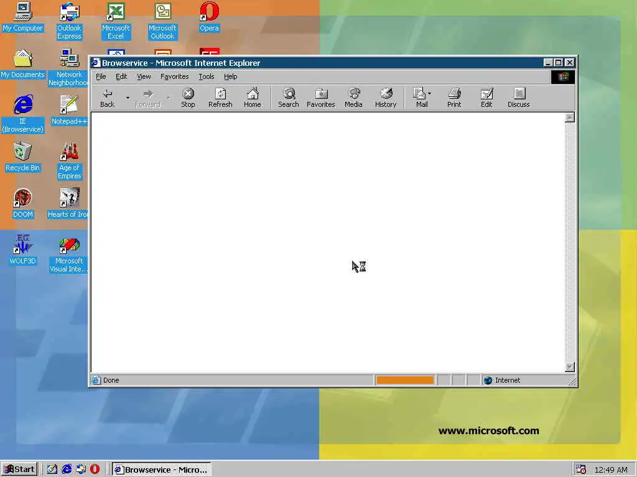The image size is (637, 477).
Task: Open the Media toolbar button
Action: coord(353,98)
